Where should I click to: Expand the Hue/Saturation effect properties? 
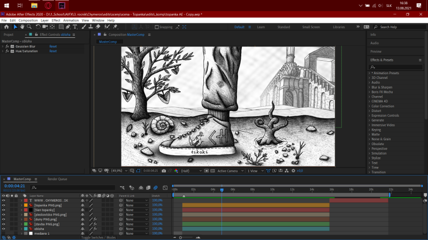3,51
